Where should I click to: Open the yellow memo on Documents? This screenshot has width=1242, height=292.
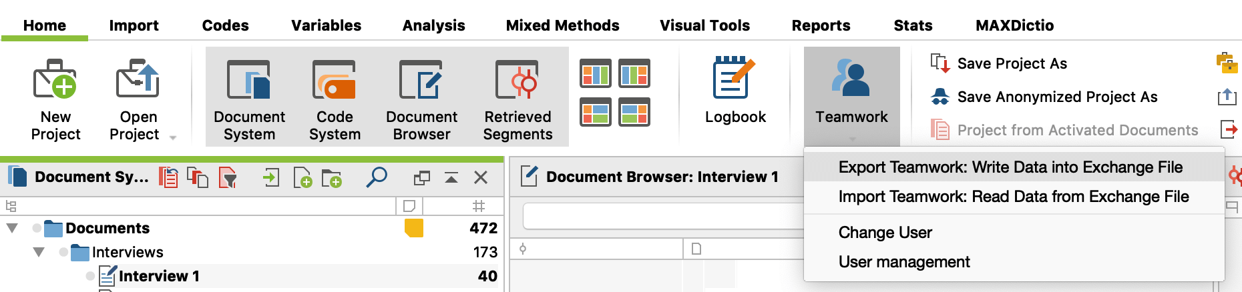click(414, 228)
